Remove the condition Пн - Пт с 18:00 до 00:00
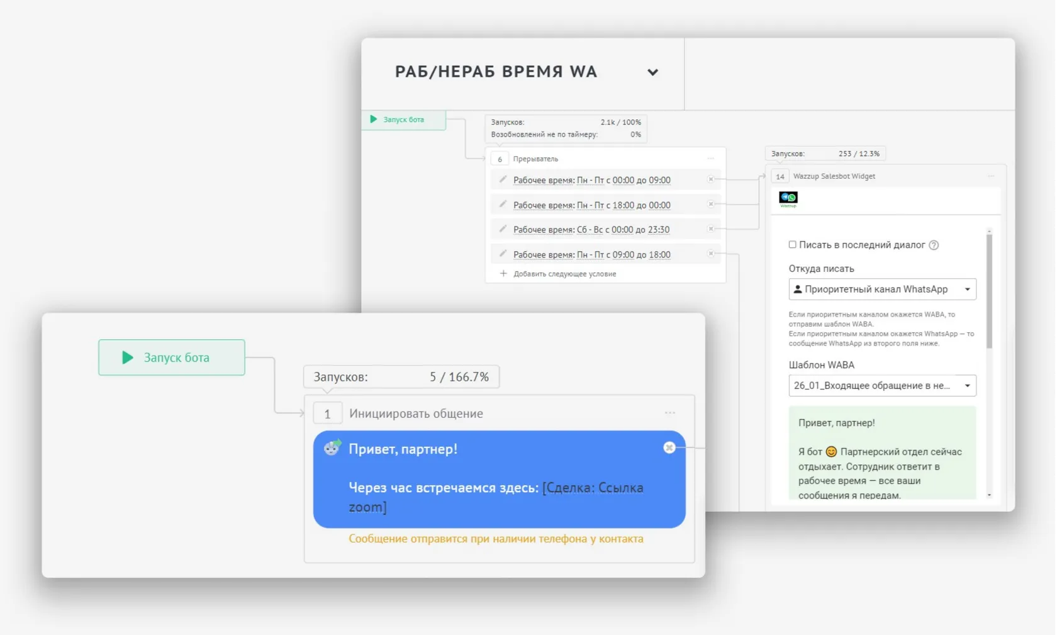 pyautogui.click(x=710, y=204)
